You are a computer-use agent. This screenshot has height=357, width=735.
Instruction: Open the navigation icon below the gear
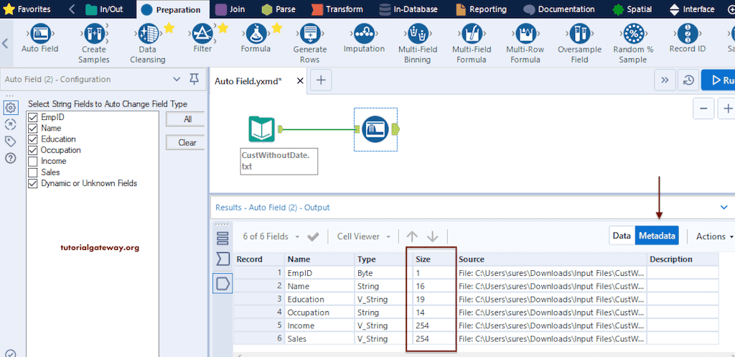(x=10, y=124)
